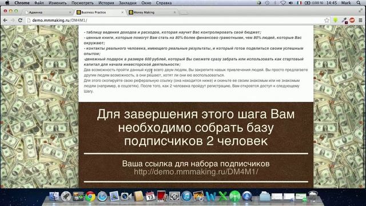Launch Microsoft Excel from the dock

click(x=222, y=196)
